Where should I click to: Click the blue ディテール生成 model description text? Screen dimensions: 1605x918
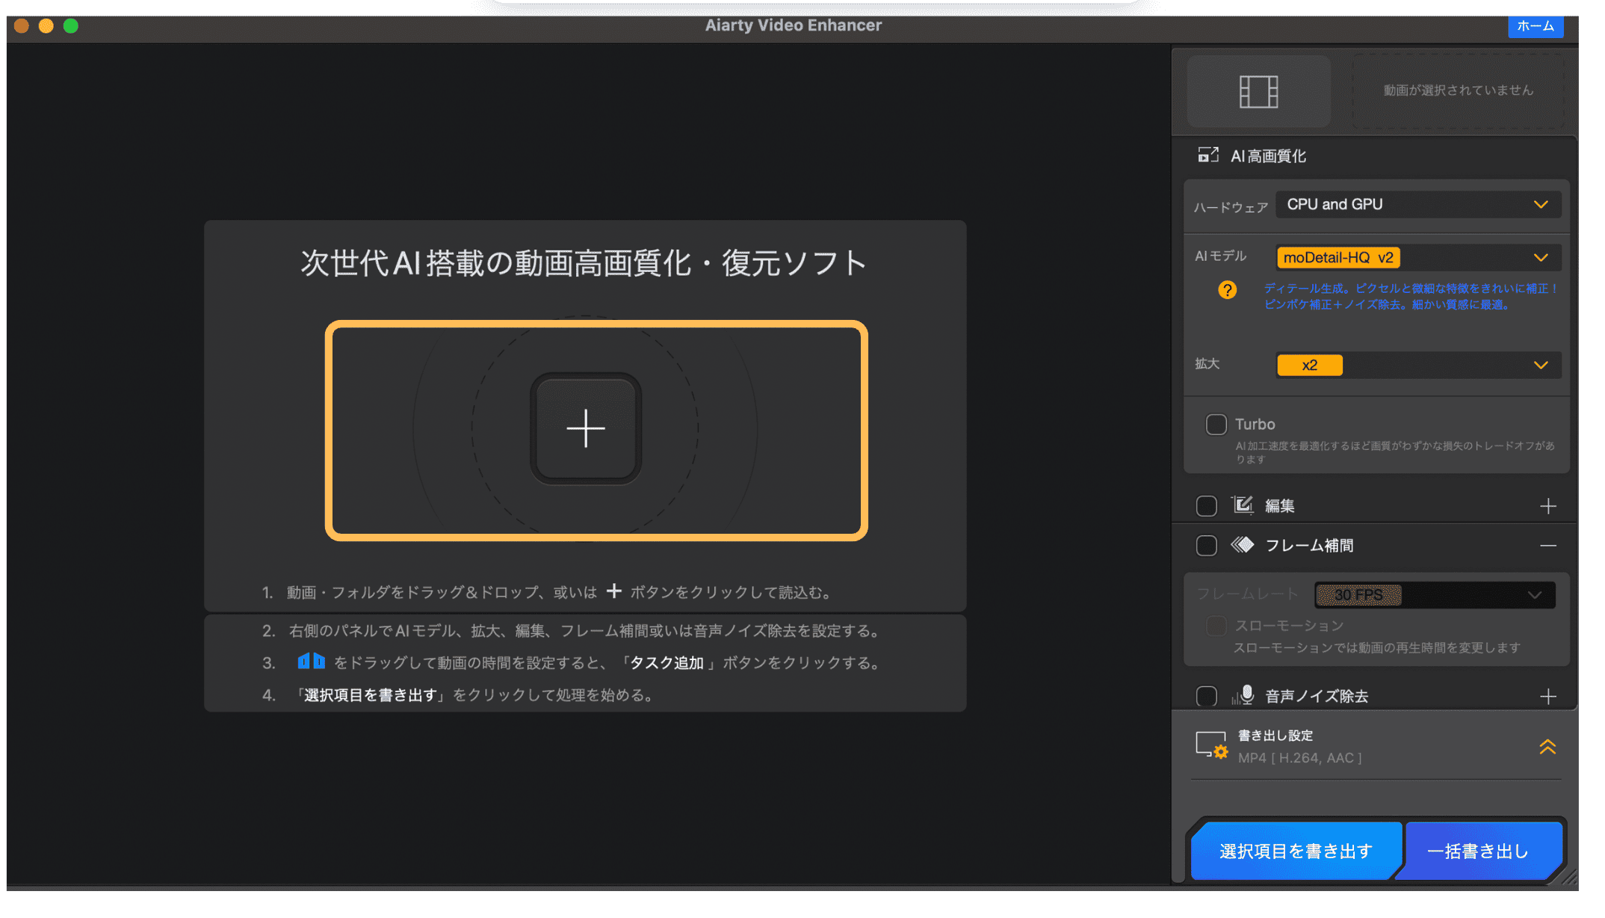1410,296
